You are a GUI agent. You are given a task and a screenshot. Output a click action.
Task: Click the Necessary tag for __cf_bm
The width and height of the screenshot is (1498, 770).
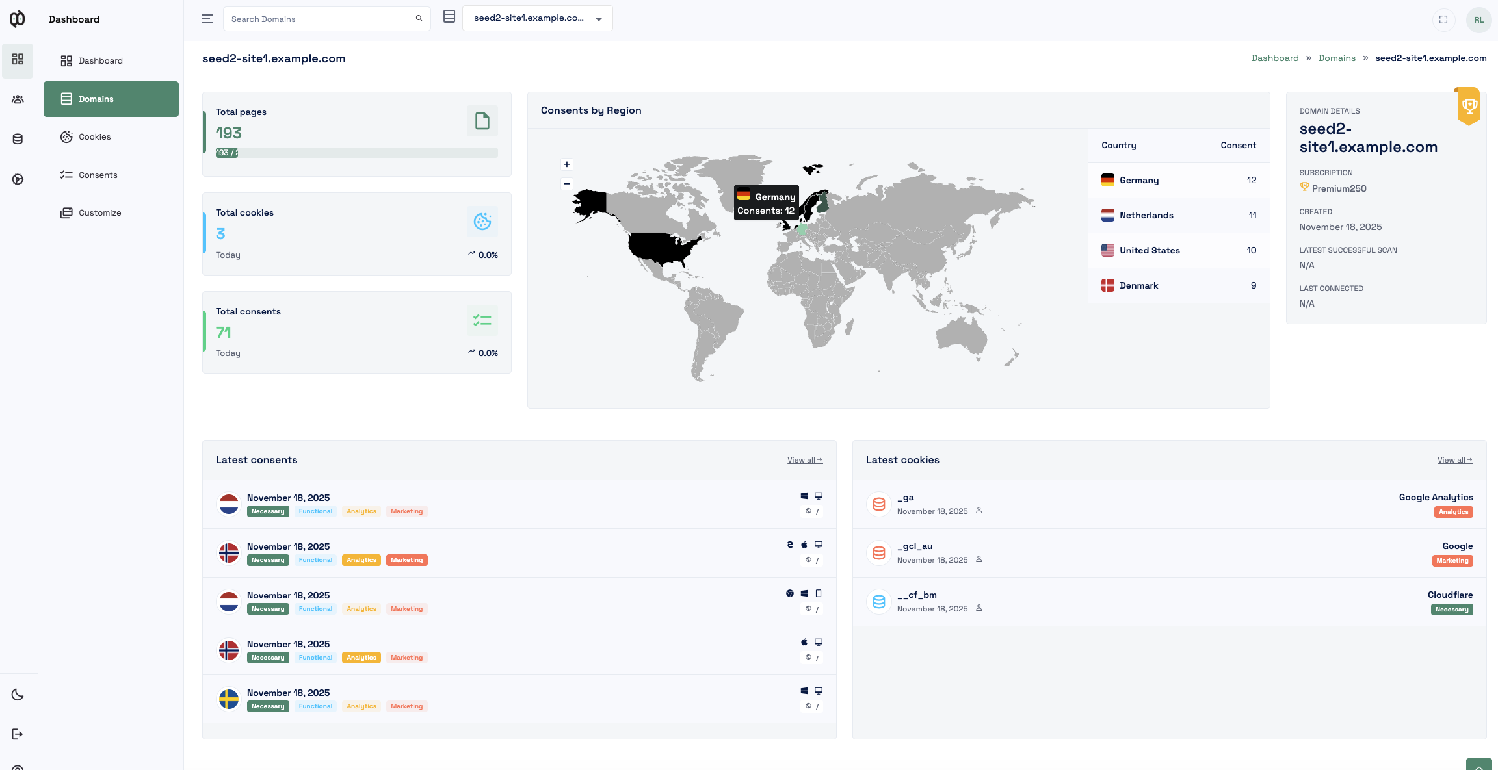tap(1452, 610)
